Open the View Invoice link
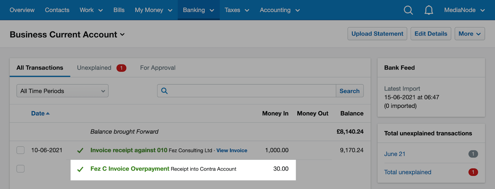 coord(232,150)
